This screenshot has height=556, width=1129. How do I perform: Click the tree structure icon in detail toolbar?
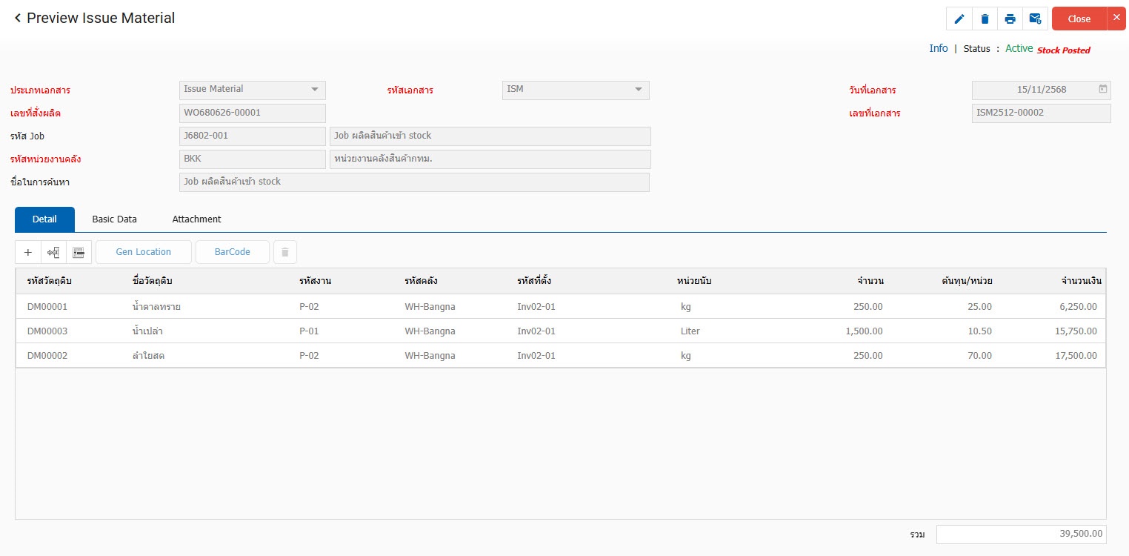tap(53, 252)
